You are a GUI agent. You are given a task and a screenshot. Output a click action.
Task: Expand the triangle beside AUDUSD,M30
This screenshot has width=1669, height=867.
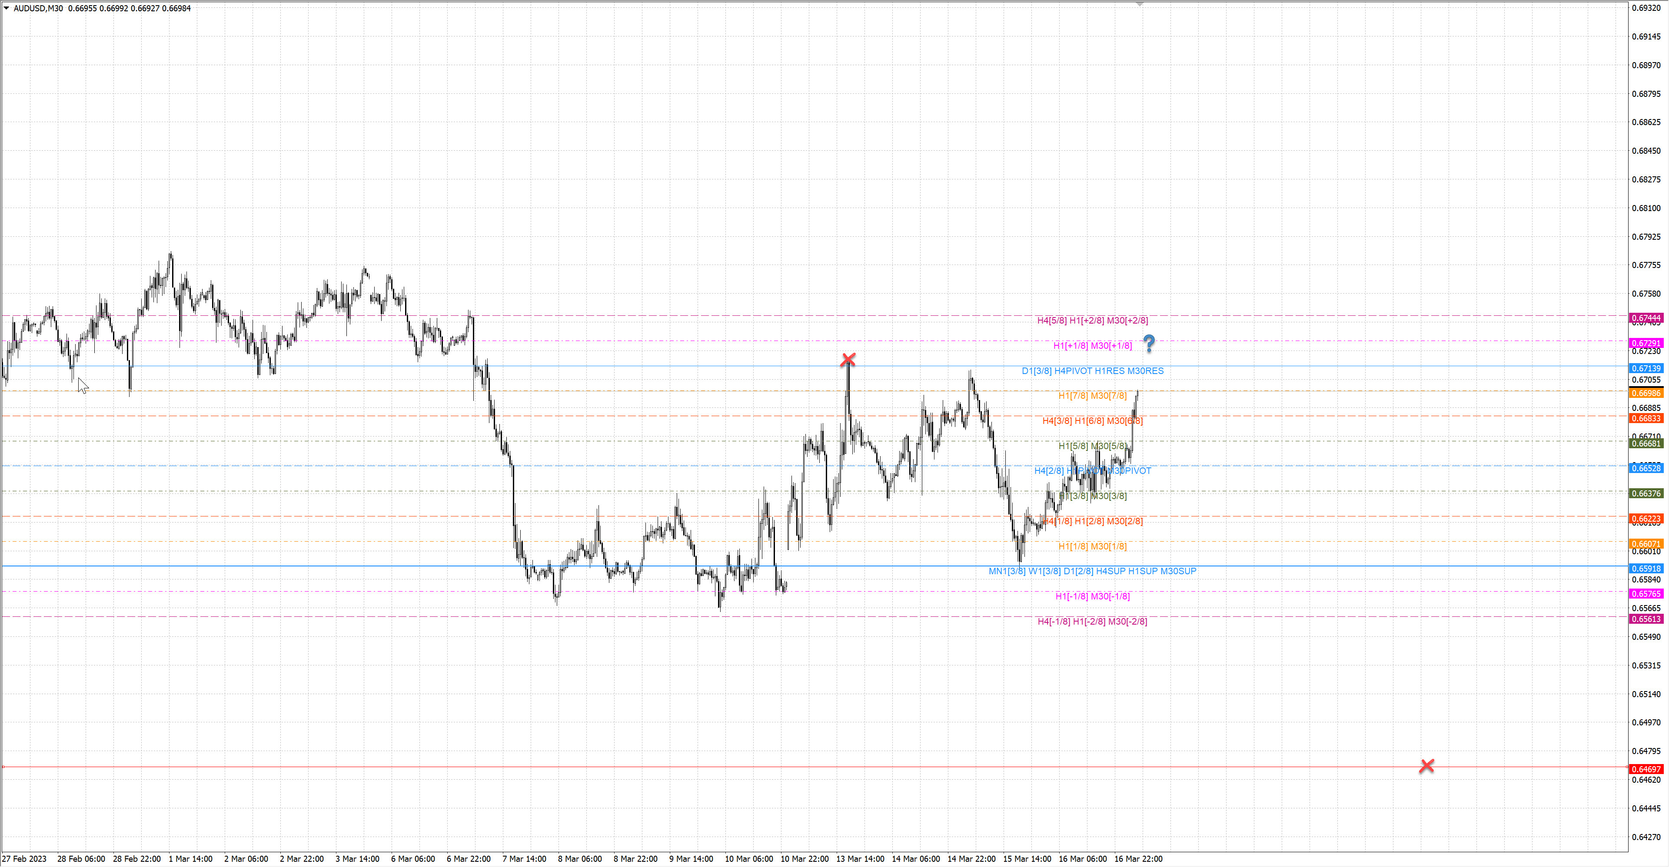coord(7,8)
